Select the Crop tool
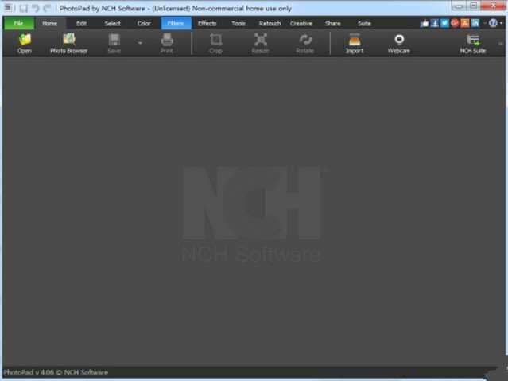Image resolution: width=508 pixels, height=381 pixels. (215, 43)
